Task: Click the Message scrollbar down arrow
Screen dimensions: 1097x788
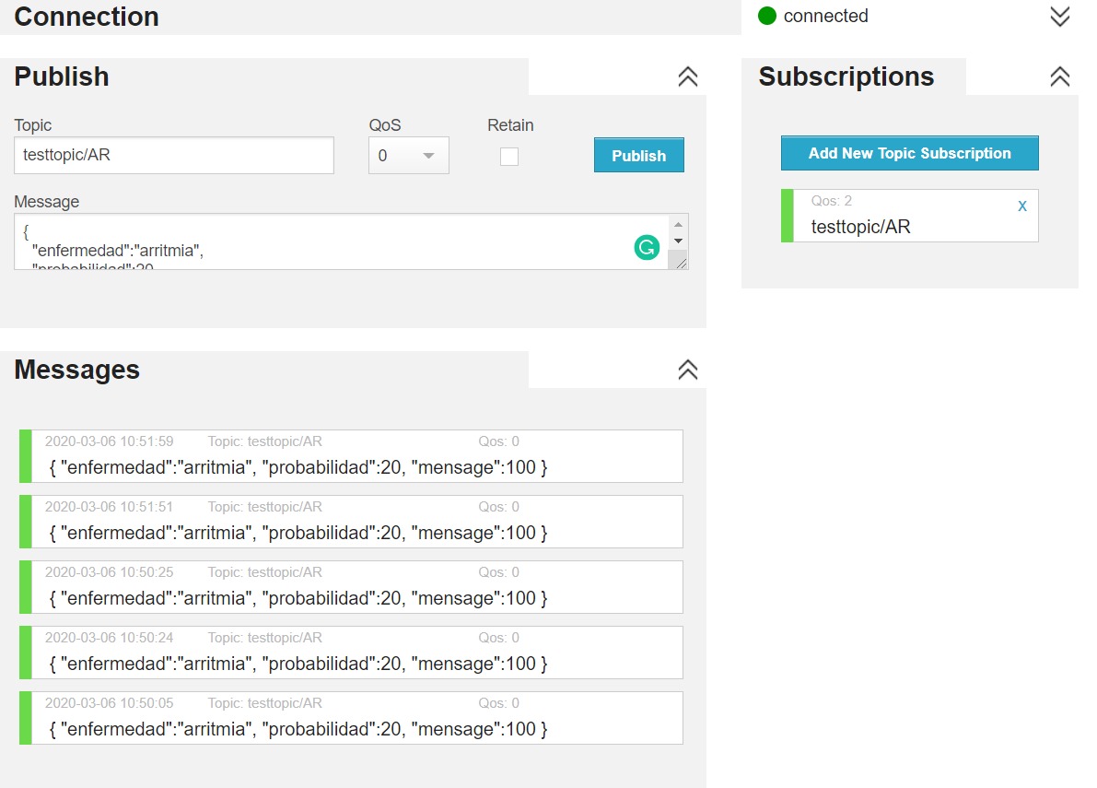Action: click(x=678, y=241)
